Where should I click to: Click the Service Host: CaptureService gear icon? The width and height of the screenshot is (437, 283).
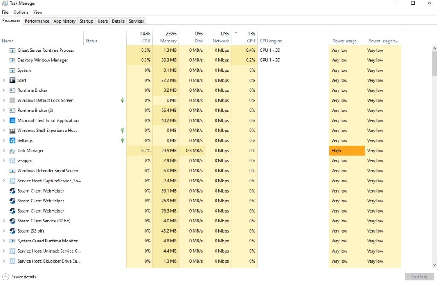coord(12,181)
